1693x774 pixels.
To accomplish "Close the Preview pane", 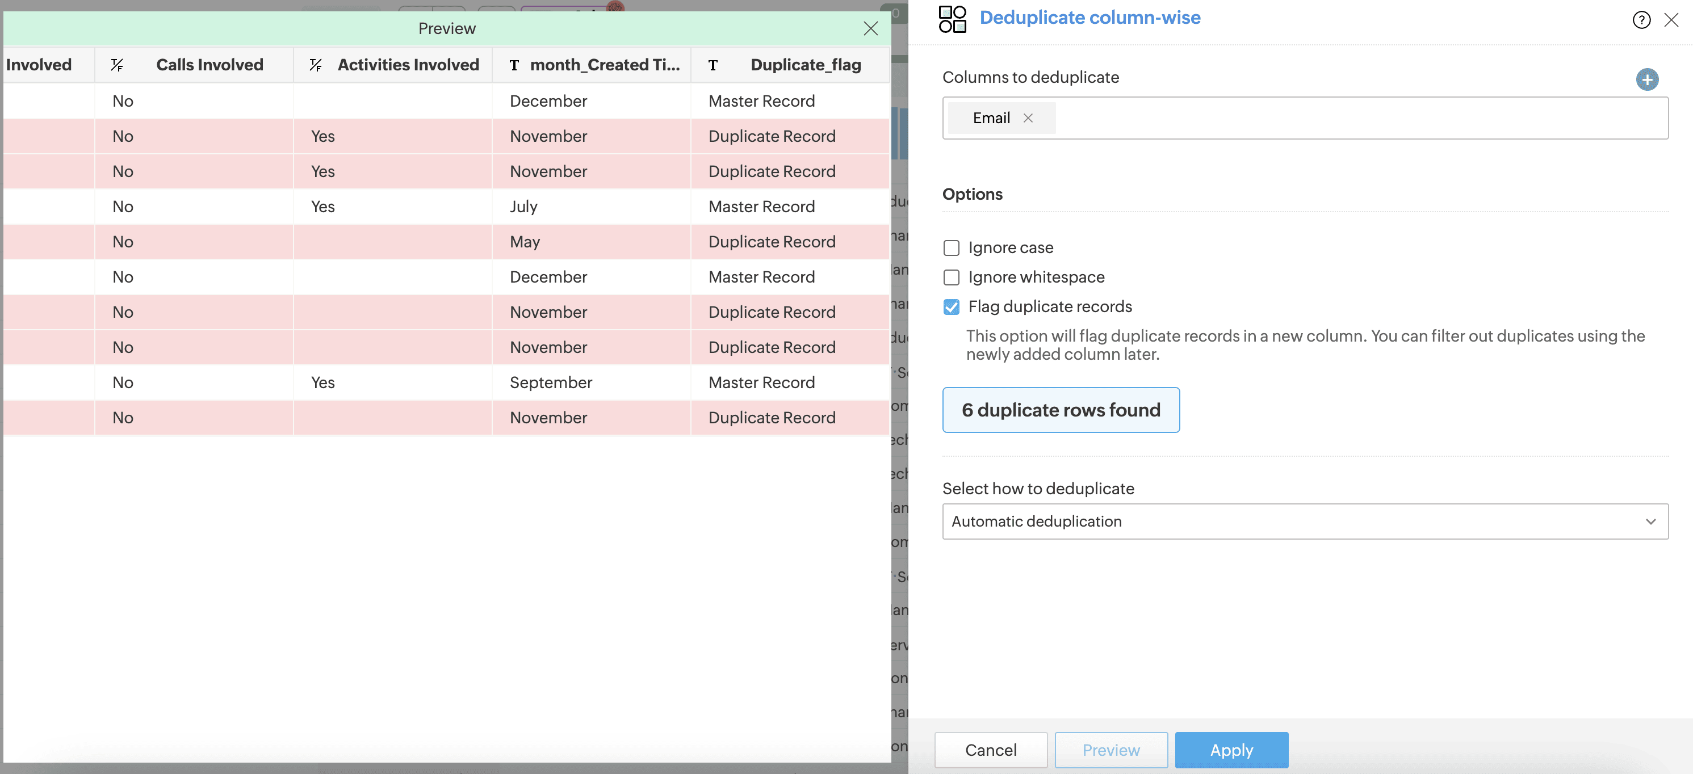I will click(870, 28).
